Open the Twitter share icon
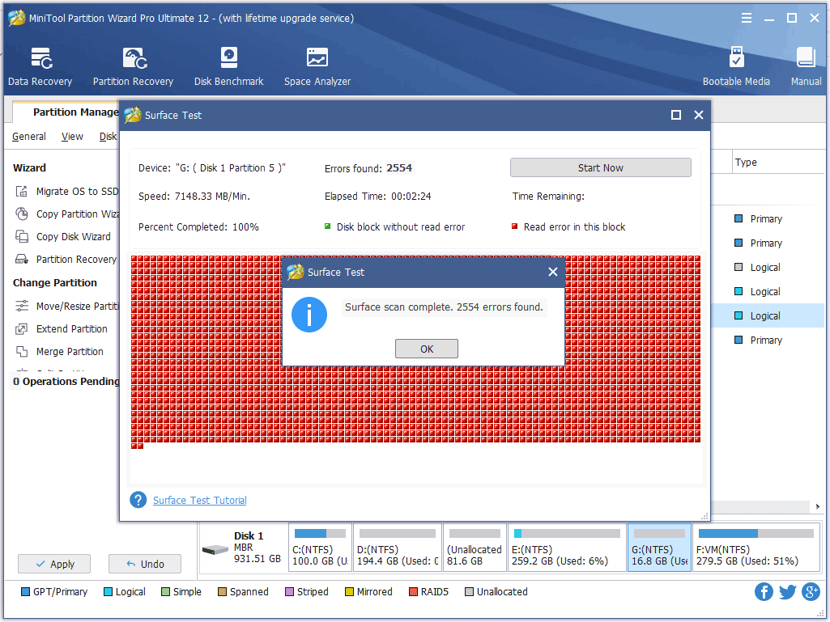The height and width of the screenshot is (622, 830). pos(787,591)
